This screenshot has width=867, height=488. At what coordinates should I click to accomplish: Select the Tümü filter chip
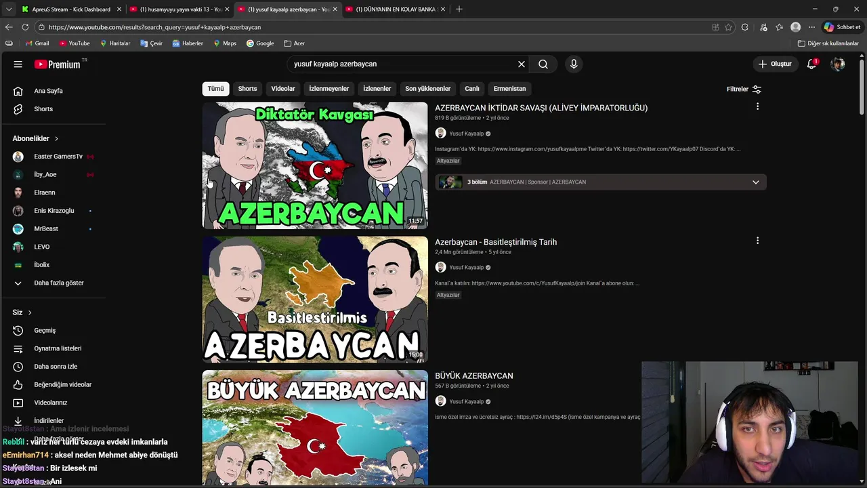pos(215,89)
